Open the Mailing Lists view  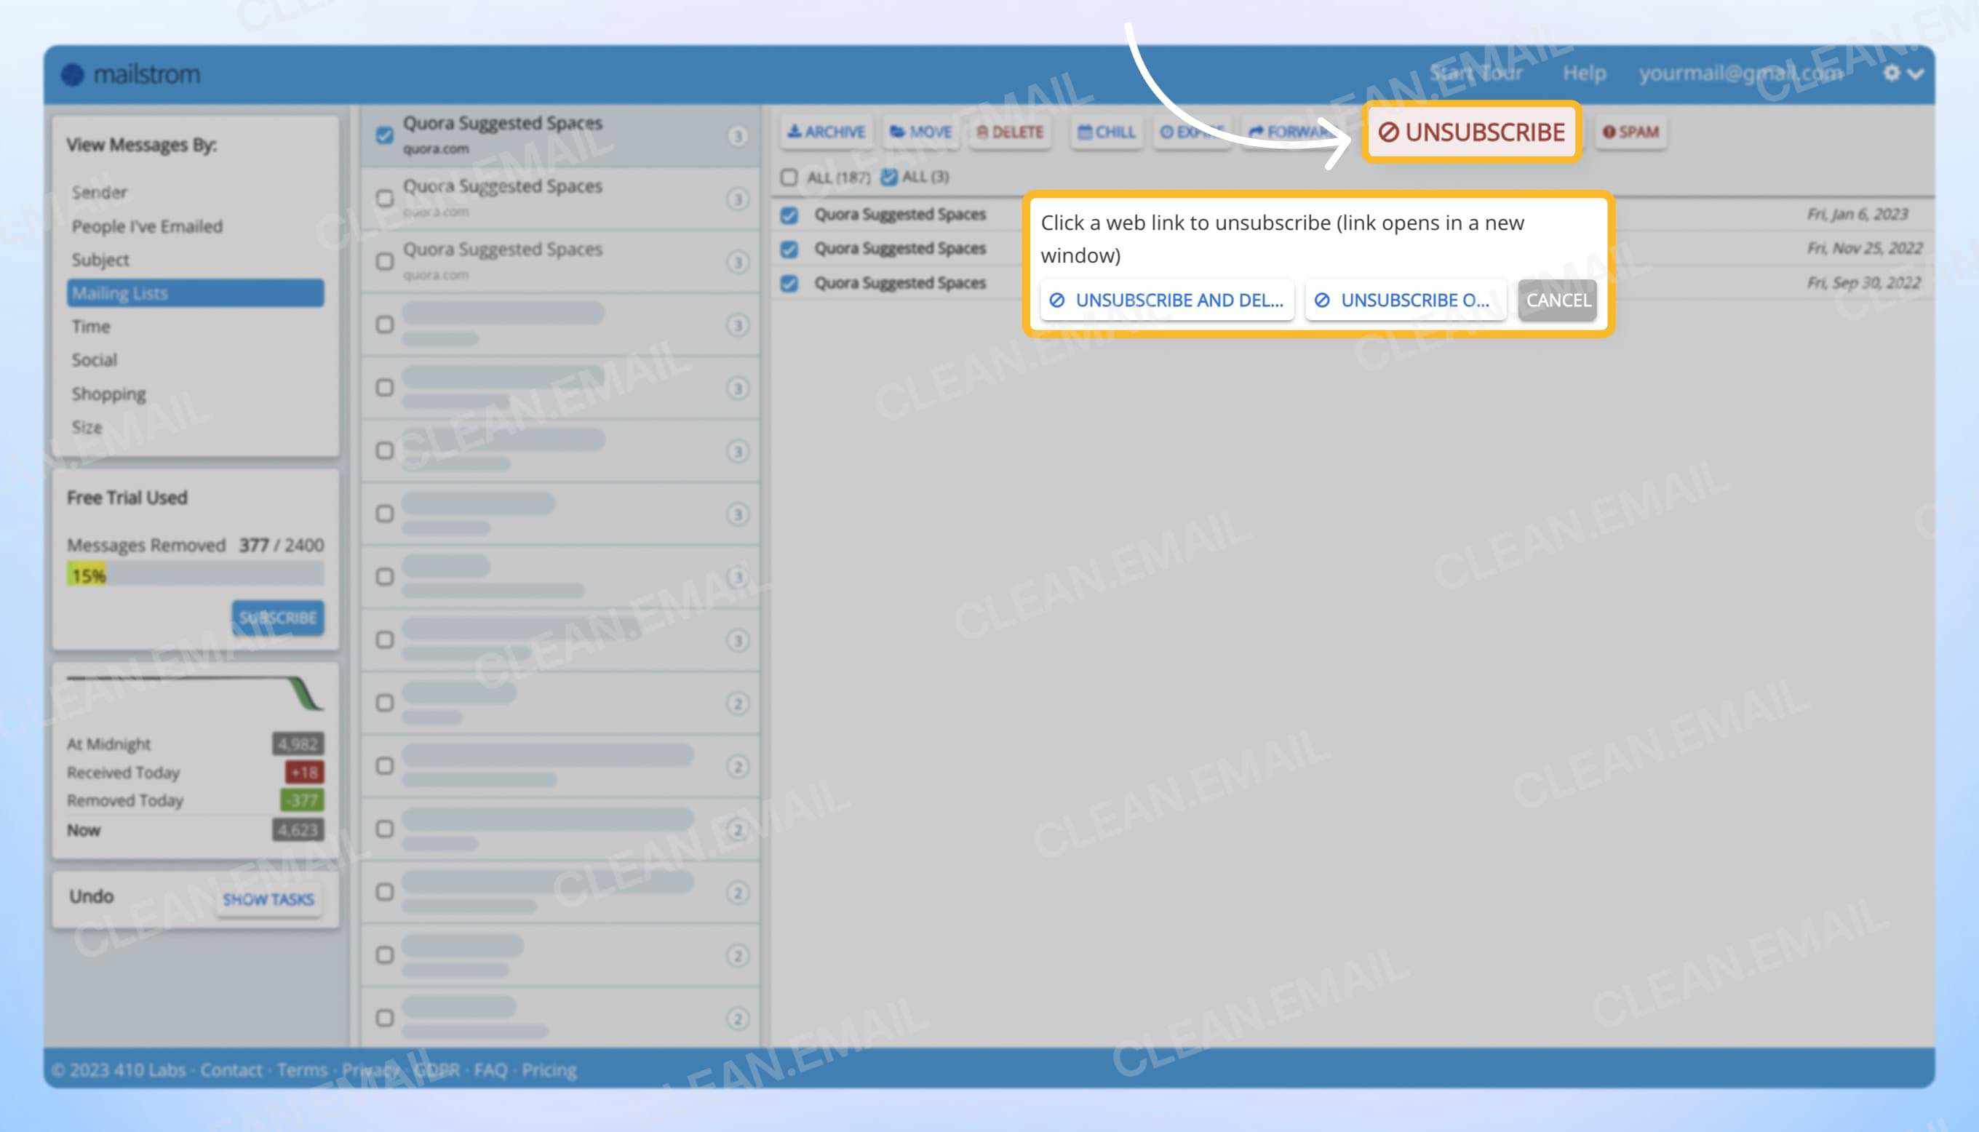(x=119, y=293)
